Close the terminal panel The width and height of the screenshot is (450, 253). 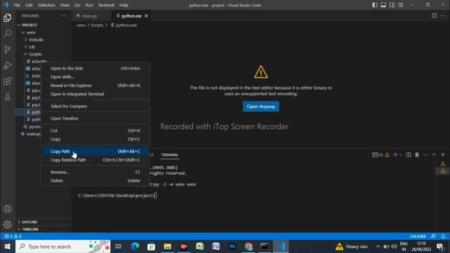443,155
